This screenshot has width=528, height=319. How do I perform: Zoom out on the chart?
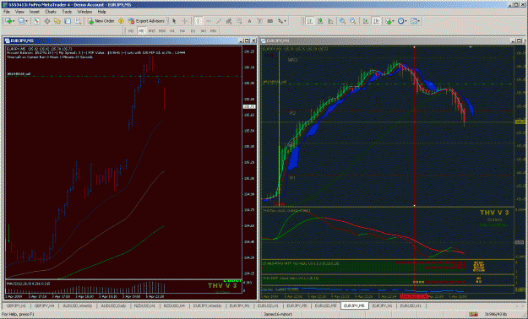point(353,21)
